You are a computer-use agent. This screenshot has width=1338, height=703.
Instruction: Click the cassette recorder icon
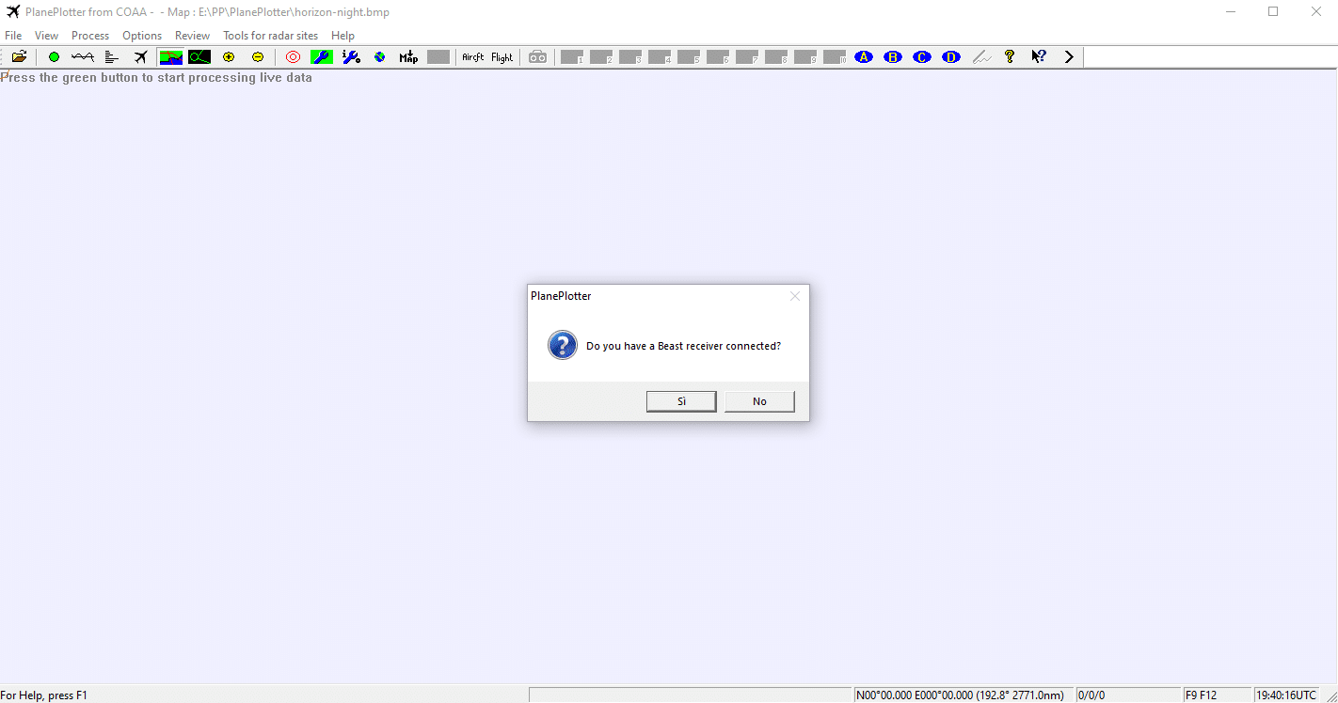[537, 57]
